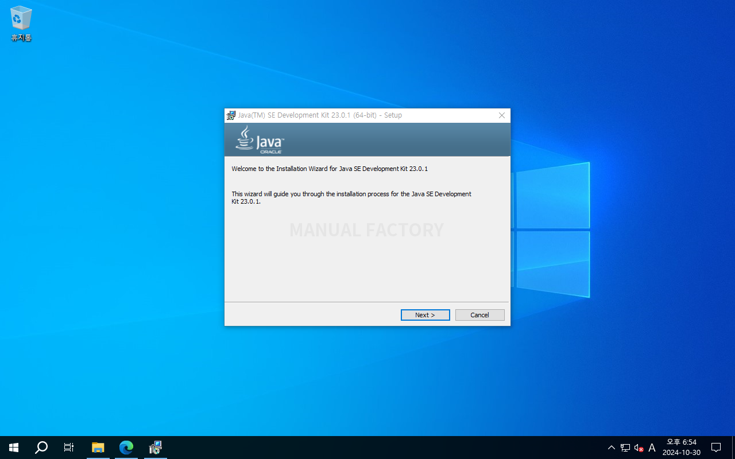Click the Show desktop sliver at taskbar end

point(733,448)
